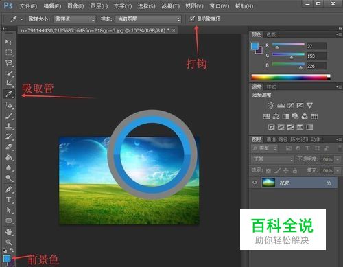Switch to the 历史记录 tab
343x267 pixels.
pos(299,139)
